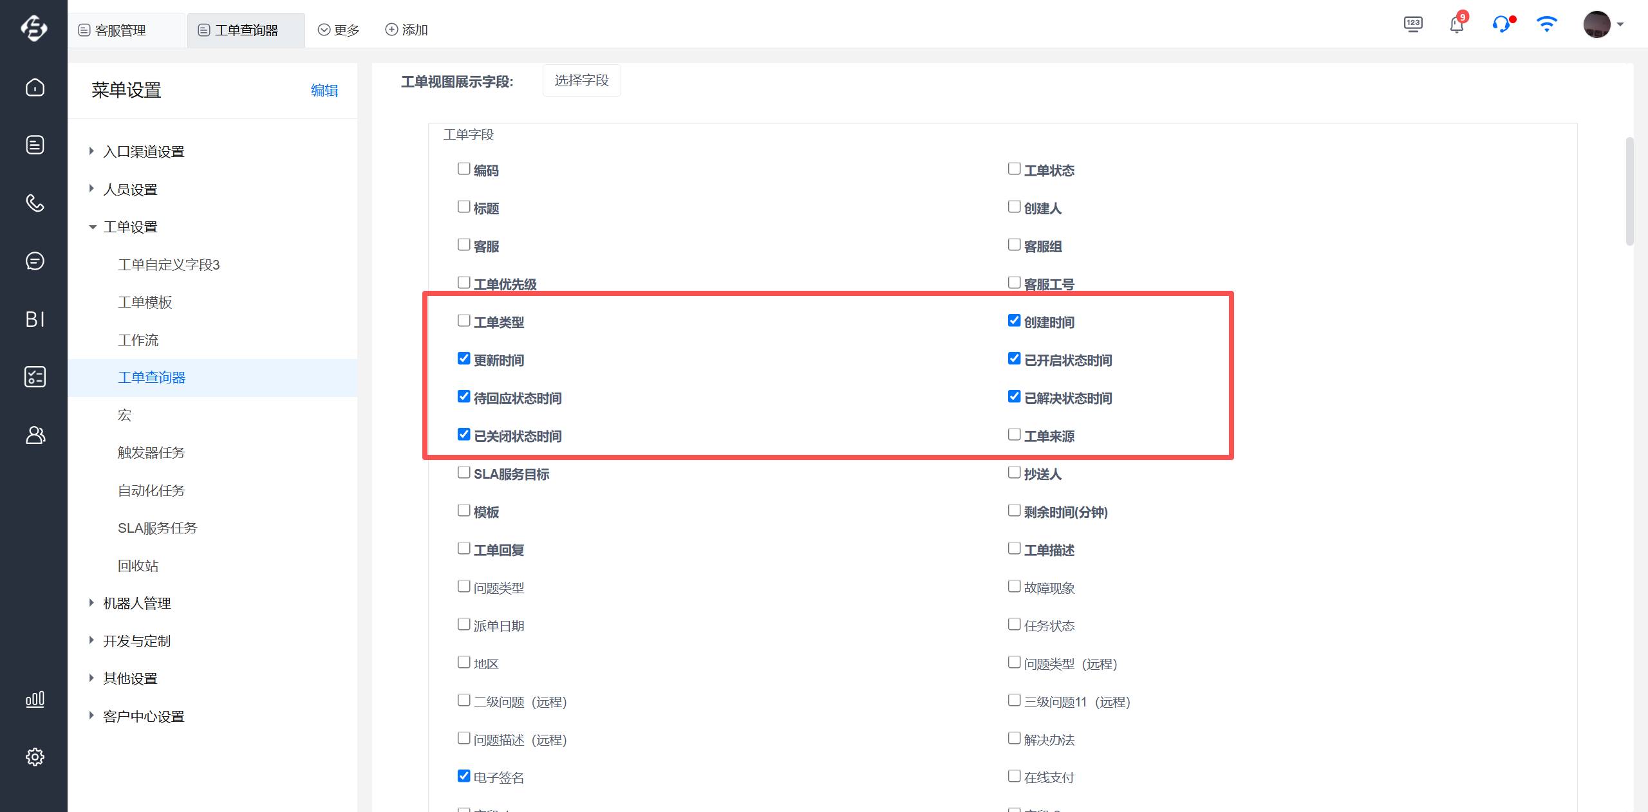The width and height of the screenshot is (1648, 812).
Task: Click the headset agent status icon
Action: (1501, 25)
